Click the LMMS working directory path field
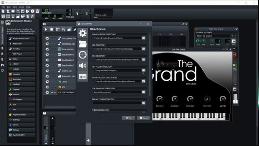Image resolution: width=259 pixels, height=146 pixels. pos(117,38)
